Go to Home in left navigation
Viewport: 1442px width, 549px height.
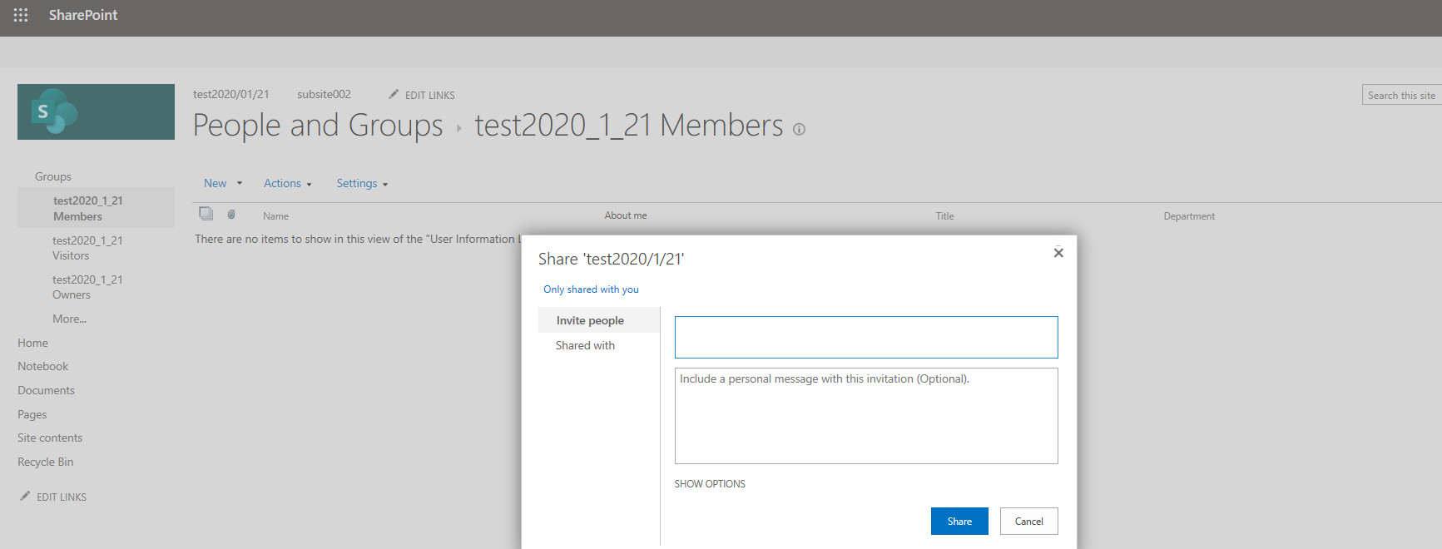pos(32,343)
